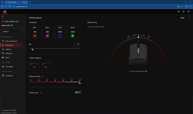Click the blue DPI 3 color swatch
Screen dimensions: 193x114
60,36
